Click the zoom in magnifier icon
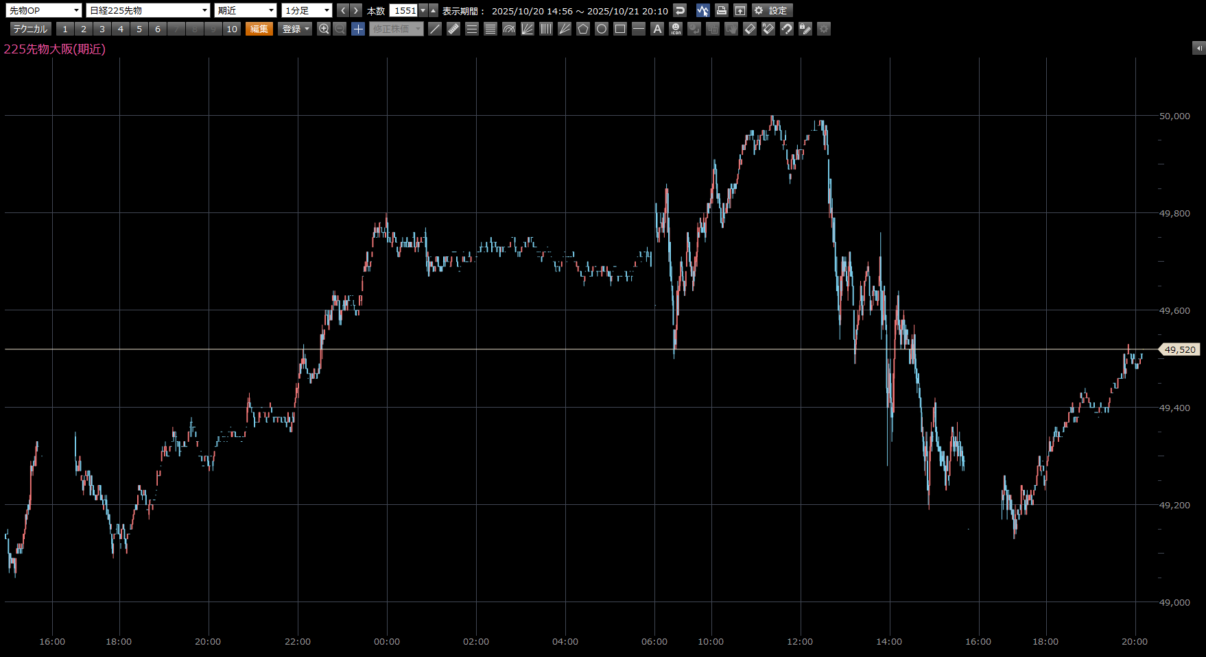The width and height of the screenshot is (1206, 657). point(324,29)
